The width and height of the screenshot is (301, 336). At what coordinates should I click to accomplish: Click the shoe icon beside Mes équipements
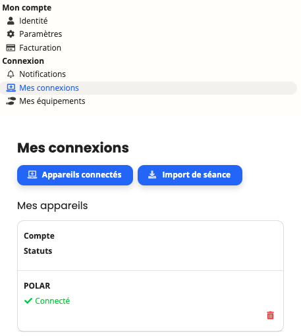click(x=11, y=101)
